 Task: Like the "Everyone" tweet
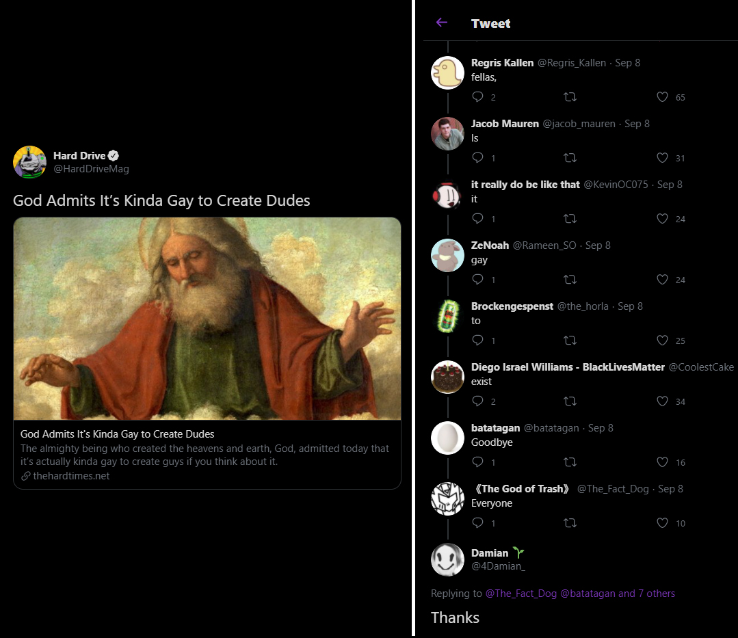click(662, 523)
